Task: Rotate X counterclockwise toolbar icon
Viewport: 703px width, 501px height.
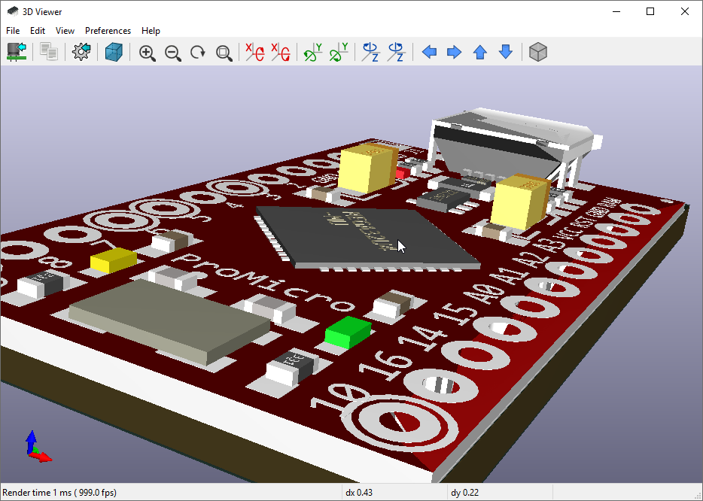Action: [281, 52]
